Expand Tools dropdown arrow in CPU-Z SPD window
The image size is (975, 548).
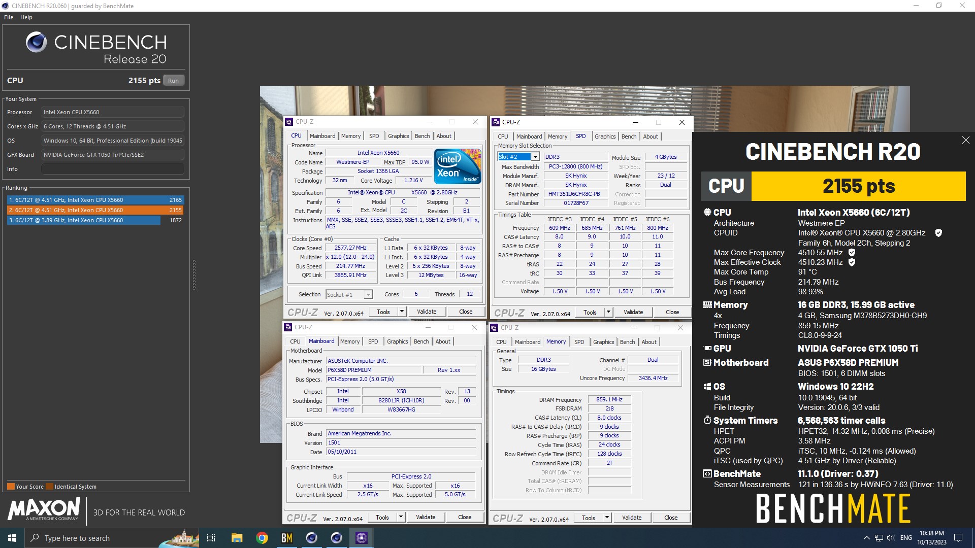coord(608,312)
